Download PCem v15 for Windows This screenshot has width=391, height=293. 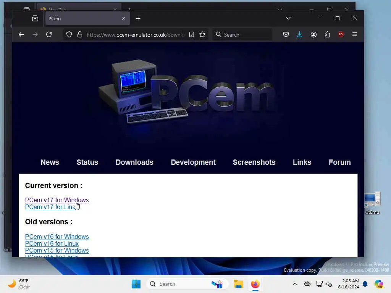(x=57, y=250)
